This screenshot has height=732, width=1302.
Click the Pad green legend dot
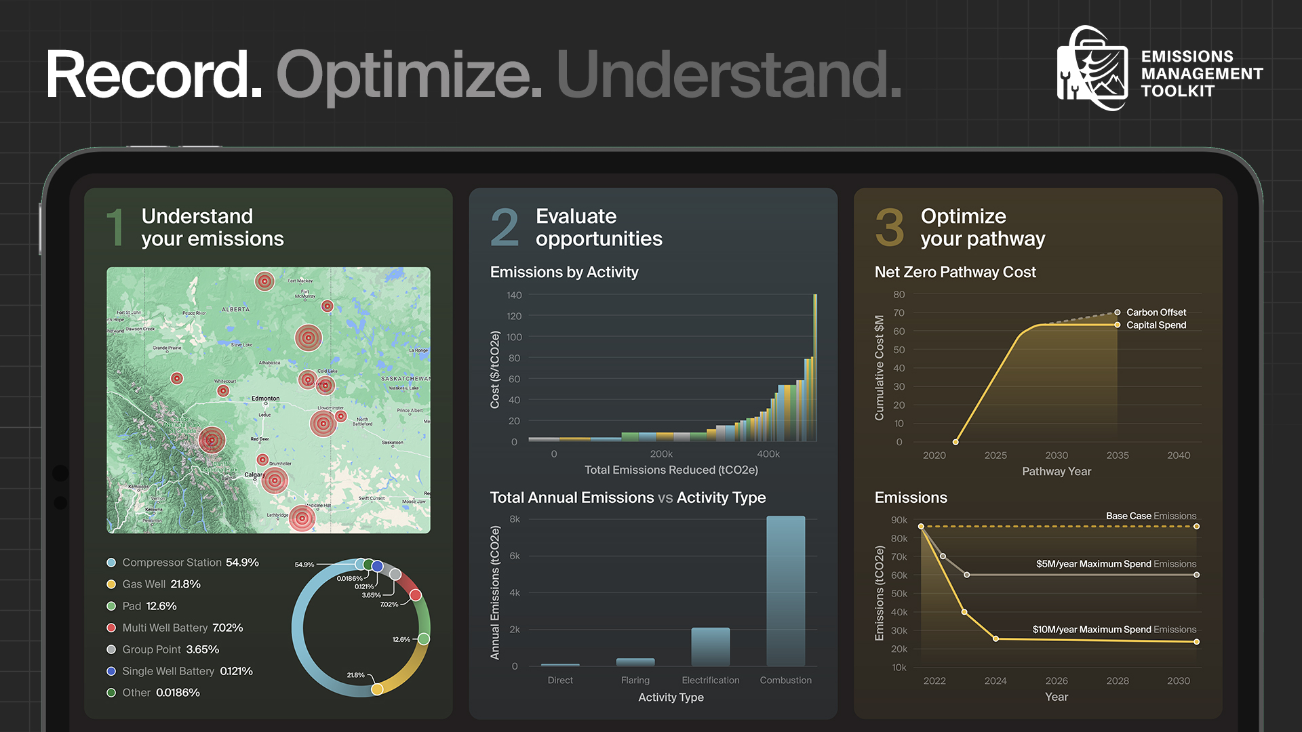(x=111, y=606)
